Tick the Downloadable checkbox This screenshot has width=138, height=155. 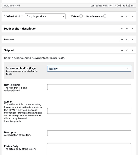click(105, 16)
